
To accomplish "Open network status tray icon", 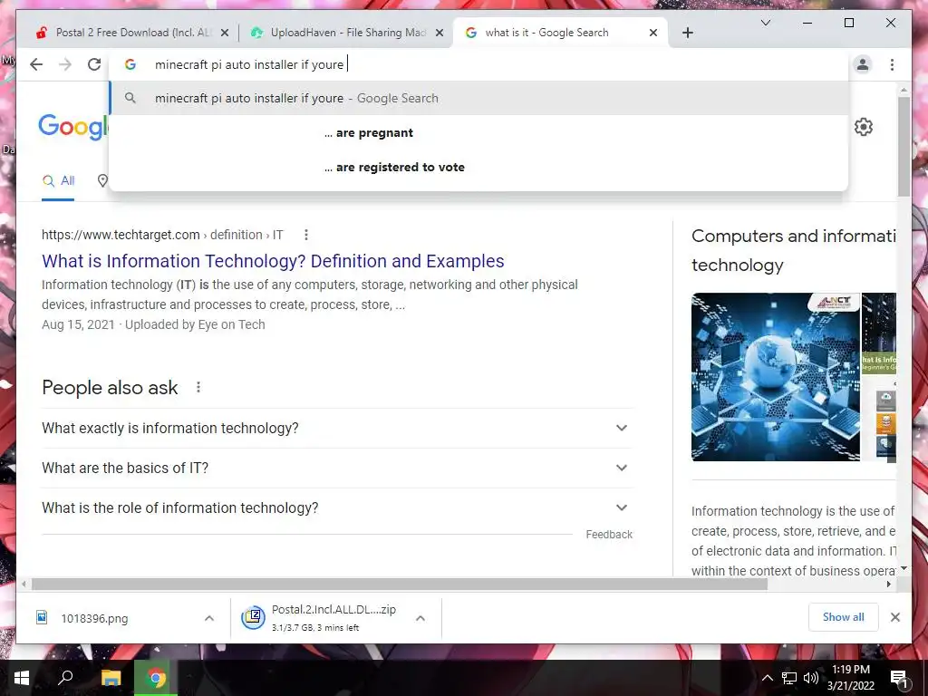I will [789, 678].
